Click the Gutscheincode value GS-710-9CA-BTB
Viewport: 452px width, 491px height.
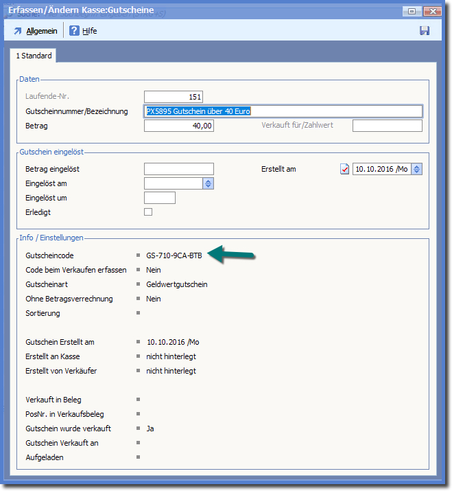click(174, 255)
